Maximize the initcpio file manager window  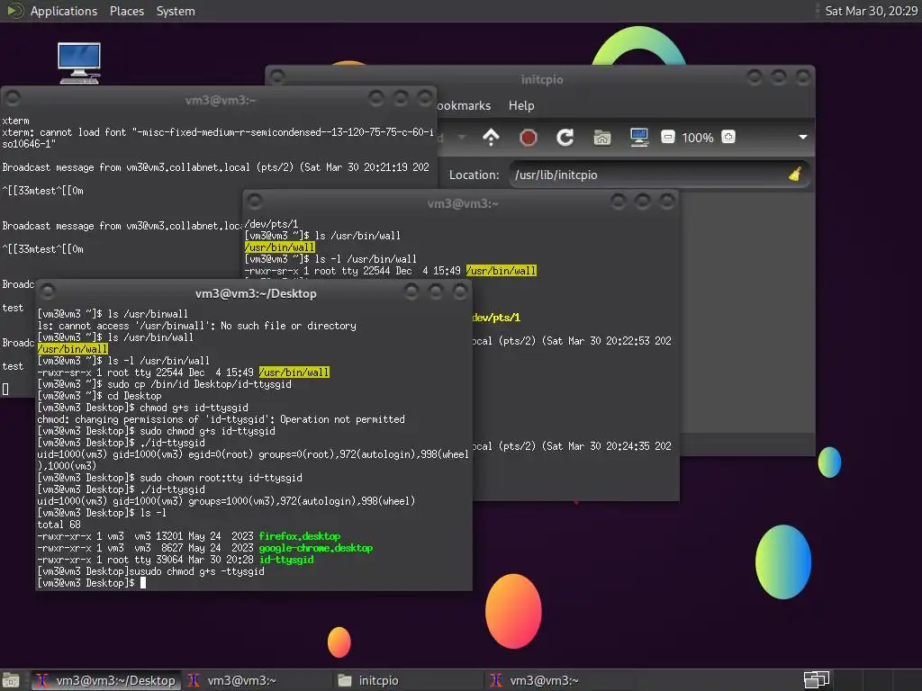tap(779, 77)
